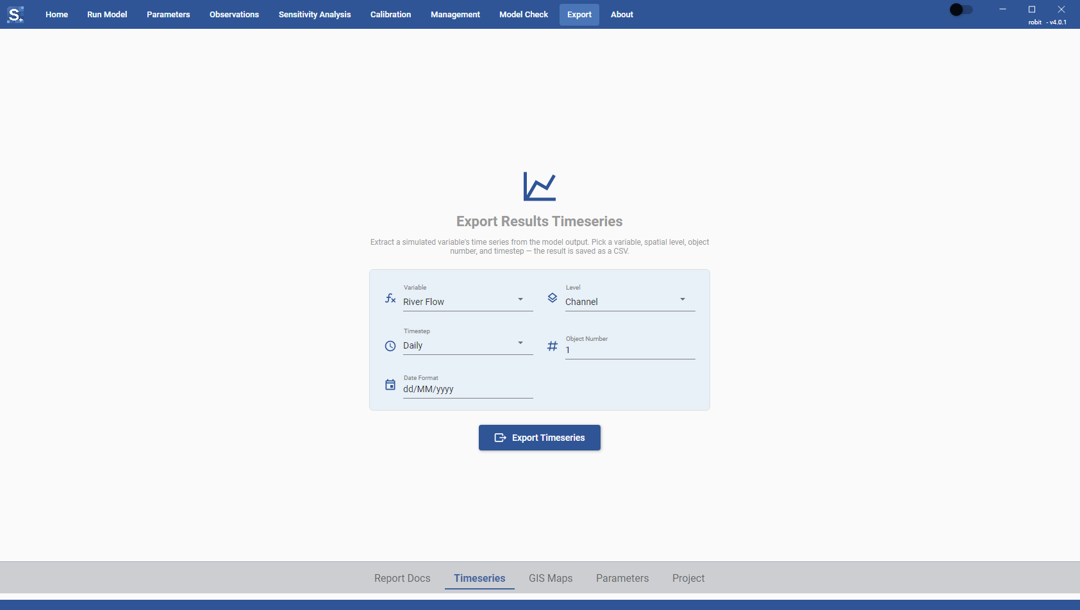Viewport: 1080px width, 610px height.
Task: Click the version text v4.0.1
Action: tap(1058, 22)
